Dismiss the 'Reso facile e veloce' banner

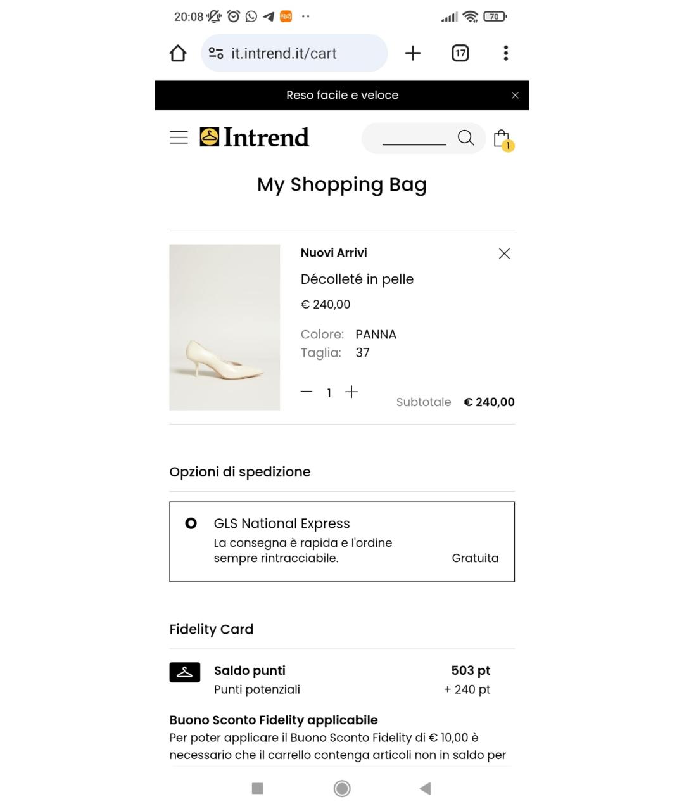coord(515,95)
